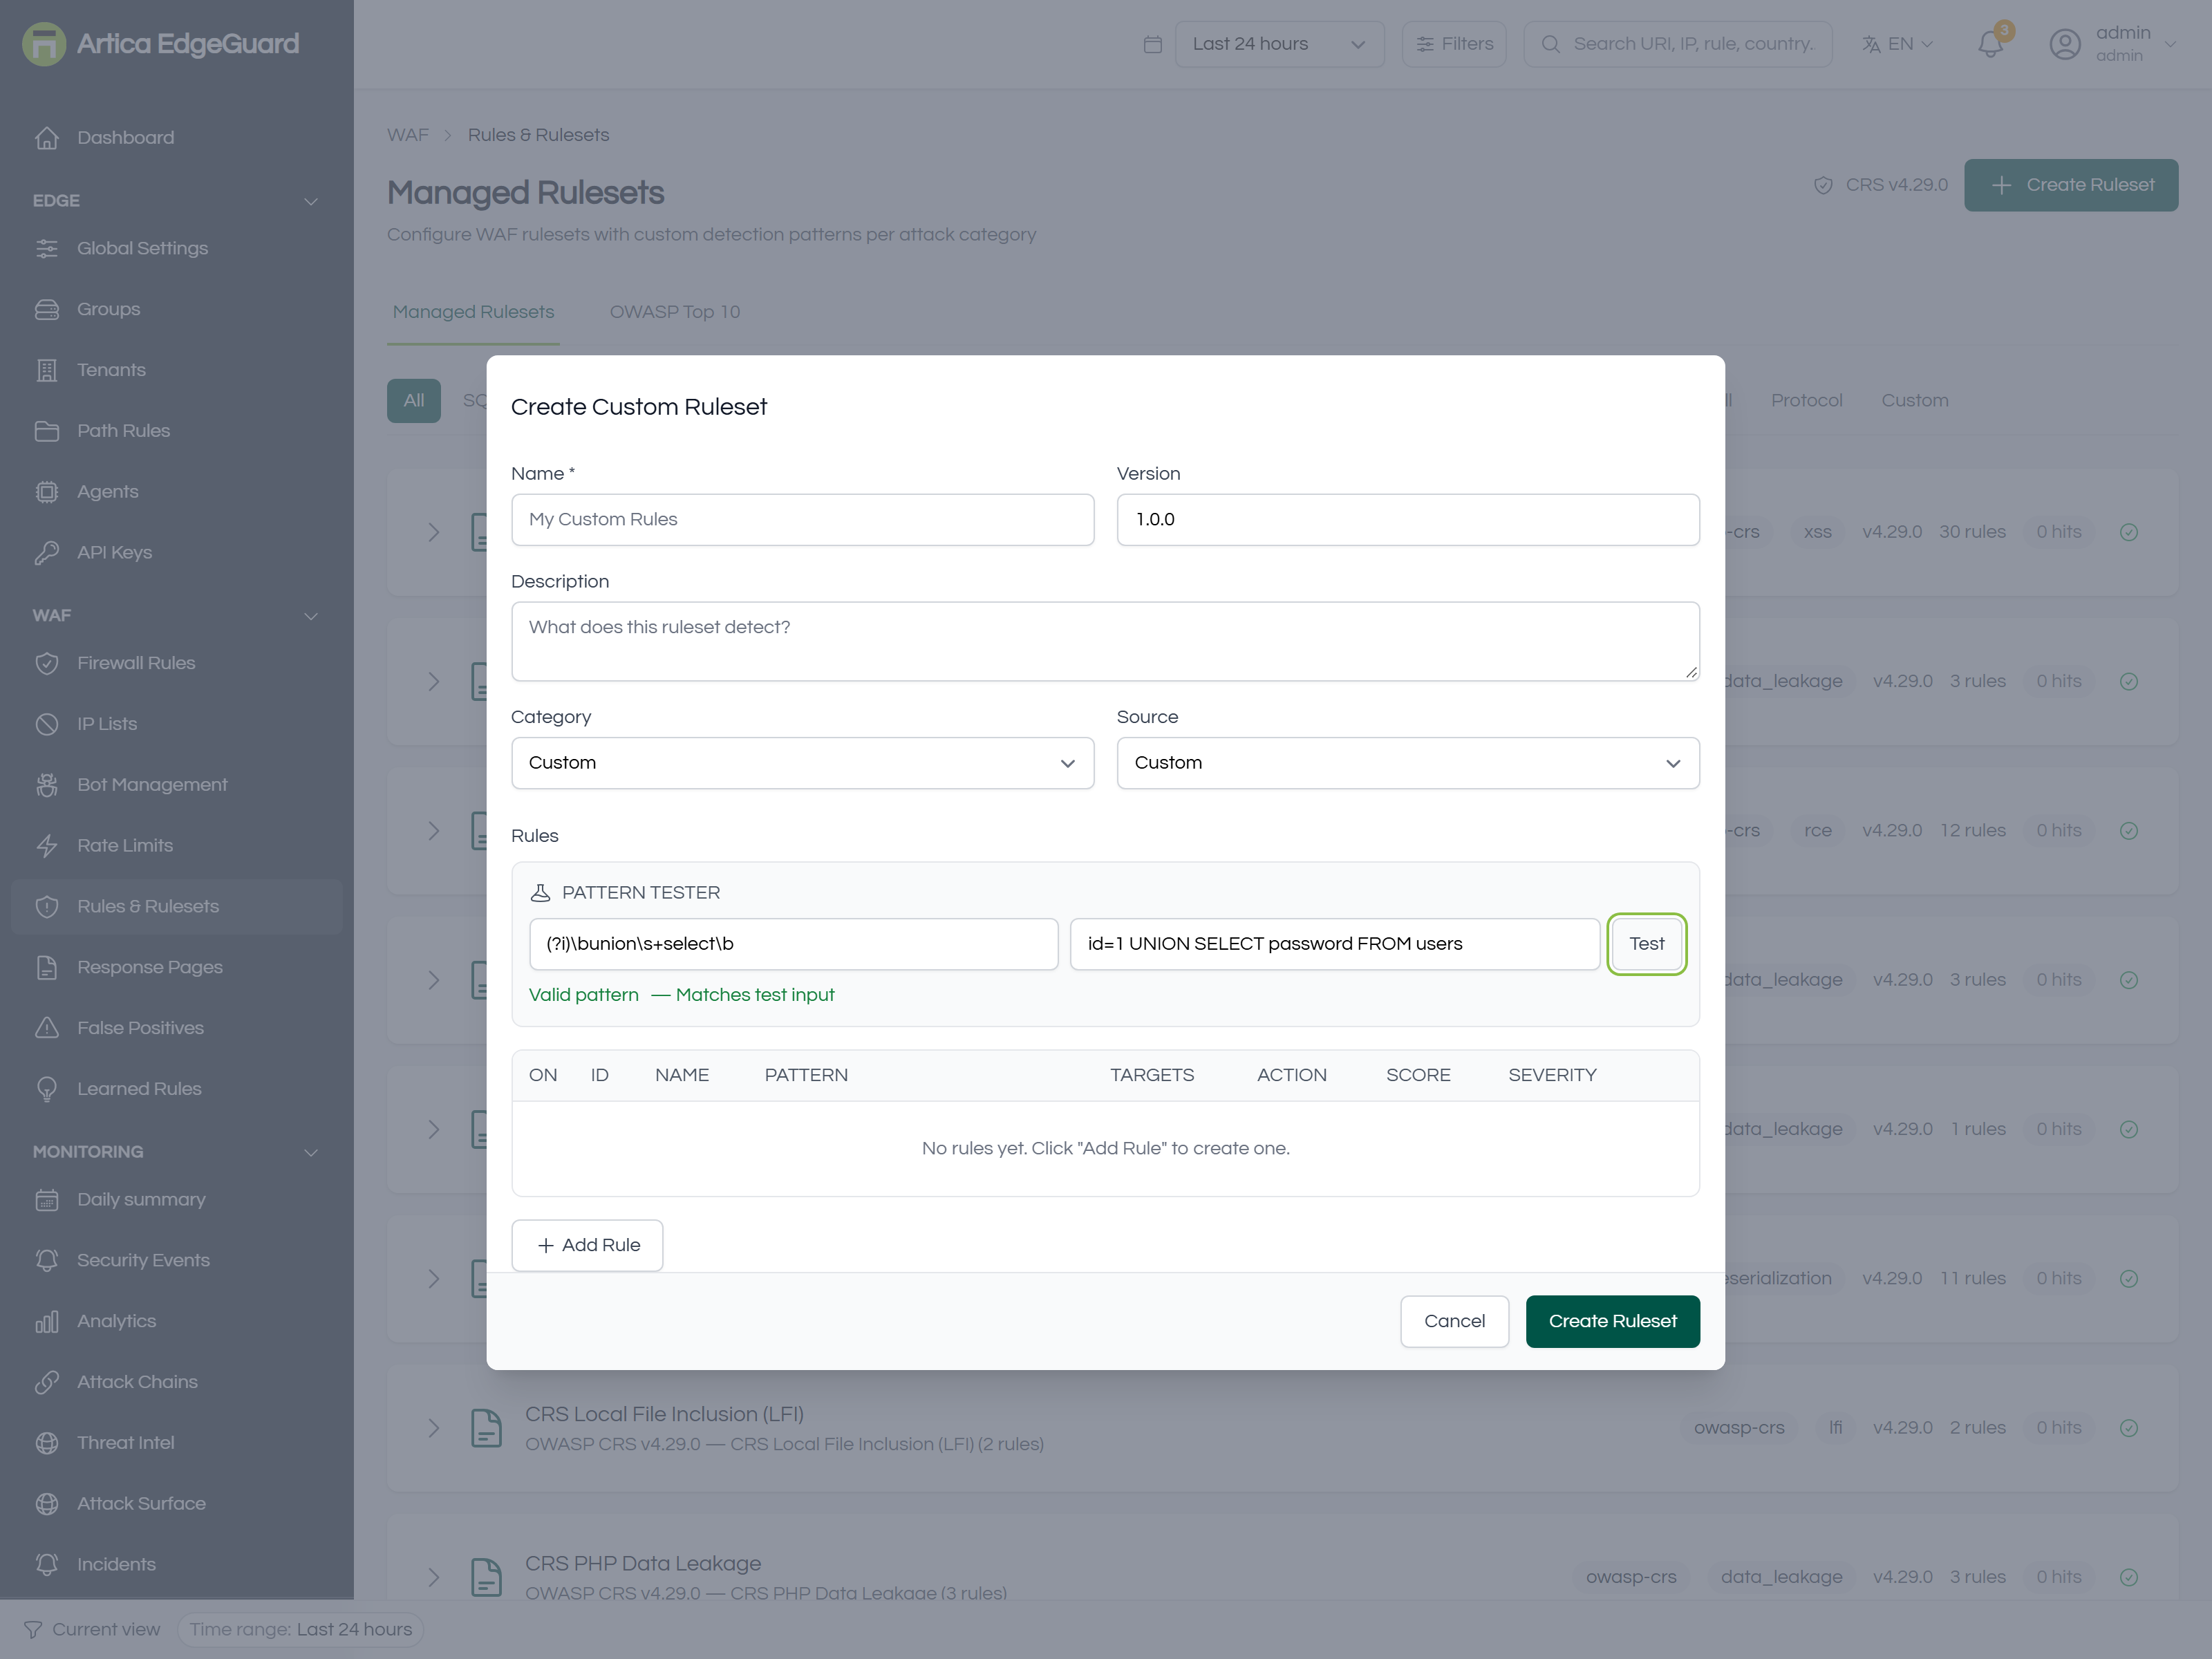Click the Test pattern button

[x=1646, y=944]
